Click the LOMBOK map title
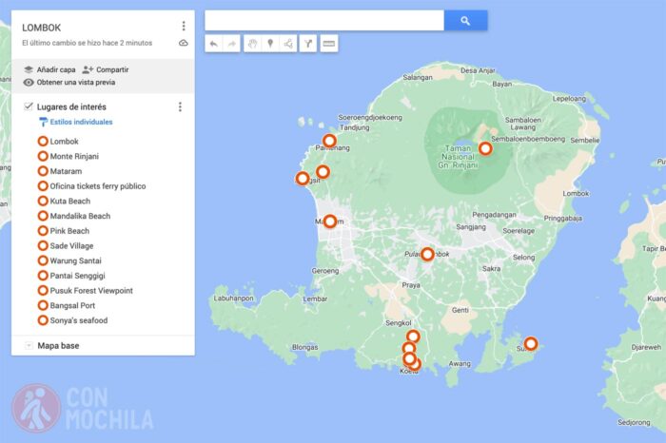The width and height of the screenshot is (666, 443). 42,28
